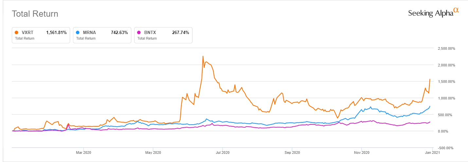Select the BNTX 267.74% return value
This screenshot has height=162, width=468.
pos(180,32)
